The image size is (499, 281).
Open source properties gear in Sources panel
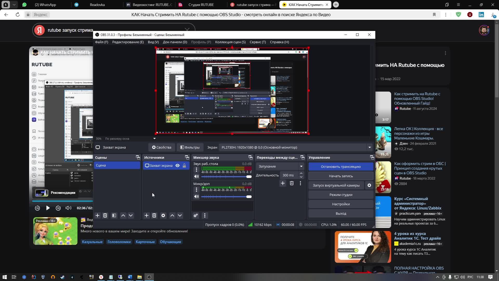[x=163, y=215]
